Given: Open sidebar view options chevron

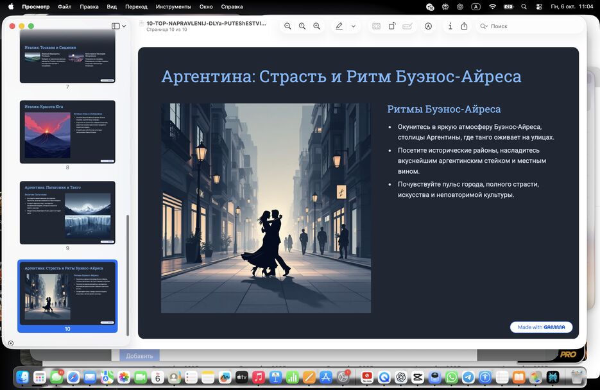Looking at the screenshot, I should [124, 26].
